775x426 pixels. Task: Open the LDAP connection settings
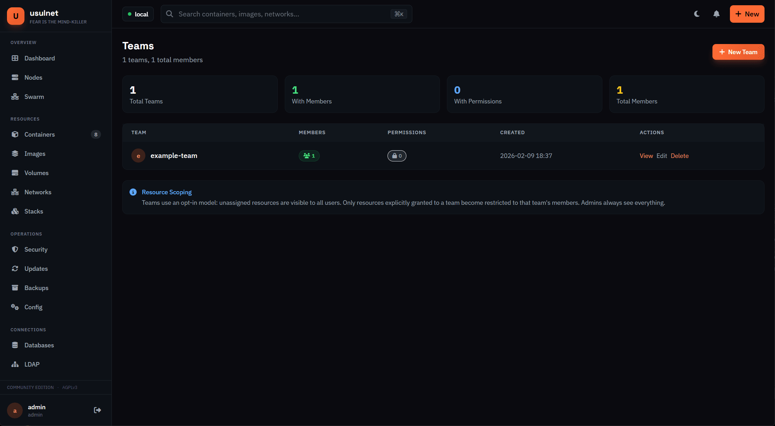click(31, 364)
